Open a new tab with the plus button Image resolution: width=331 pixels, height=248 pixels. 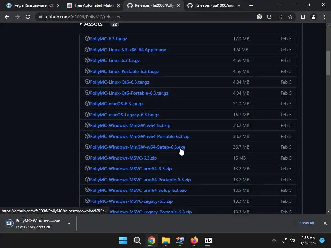(251, 6)
